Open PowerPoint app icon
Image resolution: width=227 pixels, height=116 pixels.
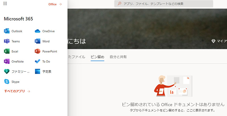click(37, 51)
